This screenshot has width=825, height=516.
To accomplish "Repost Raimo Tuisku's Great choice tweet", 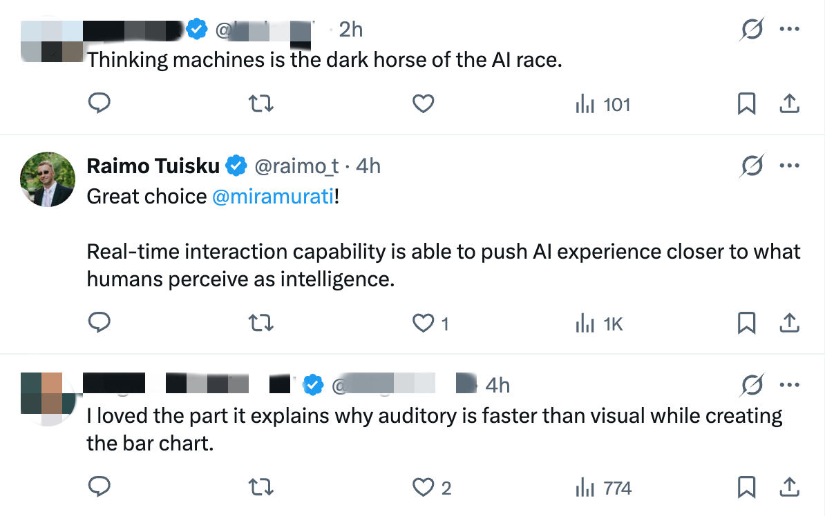I will click(x=261, y=323).
